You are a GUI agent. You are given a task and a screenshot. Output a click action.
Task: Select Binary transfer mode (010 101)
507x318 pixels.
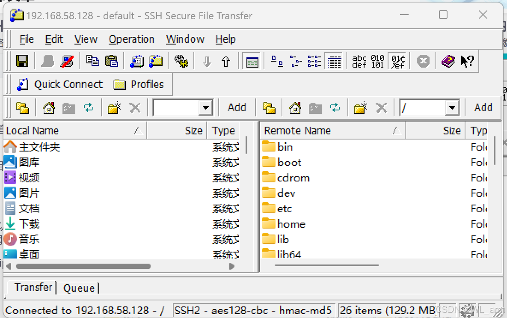(378, 61)
